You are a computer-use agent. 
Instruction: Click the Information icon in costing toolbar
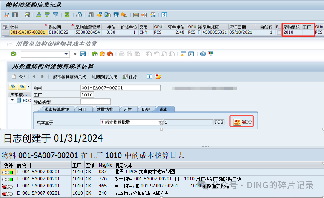(x=150, y=76)
